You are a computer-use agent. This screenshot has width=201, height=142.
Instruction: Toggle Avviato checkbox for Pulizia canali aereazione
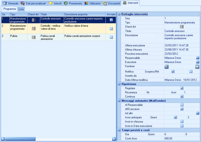click(x=111, y=37)
